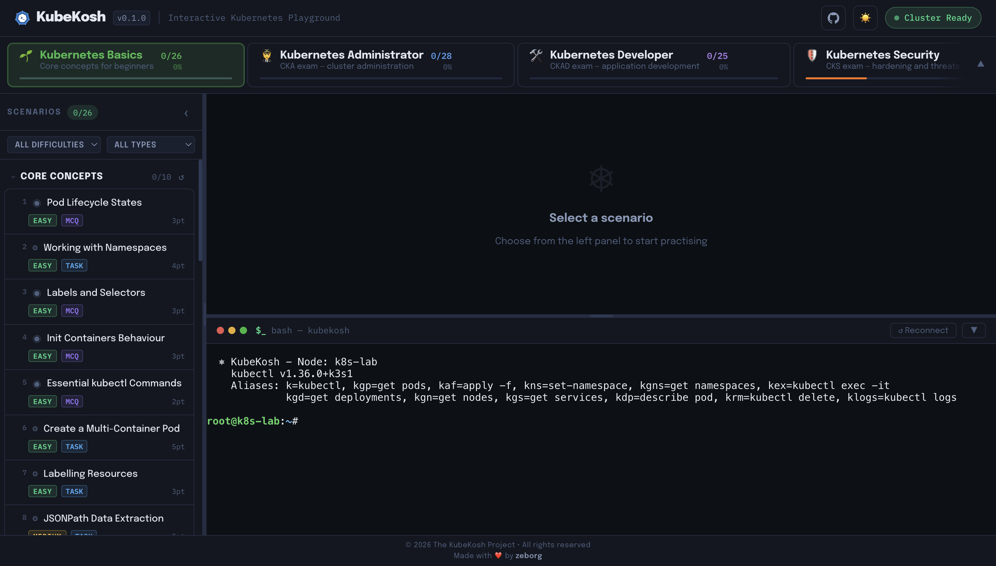Image resolution: width=996 pixels, height=566 pixels.
Task: Click gear icon beside Create a Multi-Container Pod
Action: (35, 429)
